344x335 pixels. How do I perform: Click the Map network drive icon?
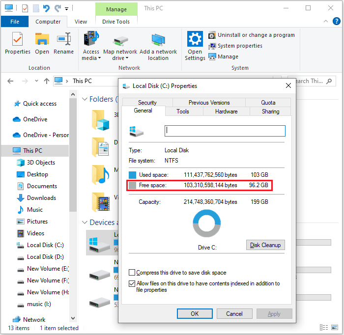point(120,41)
